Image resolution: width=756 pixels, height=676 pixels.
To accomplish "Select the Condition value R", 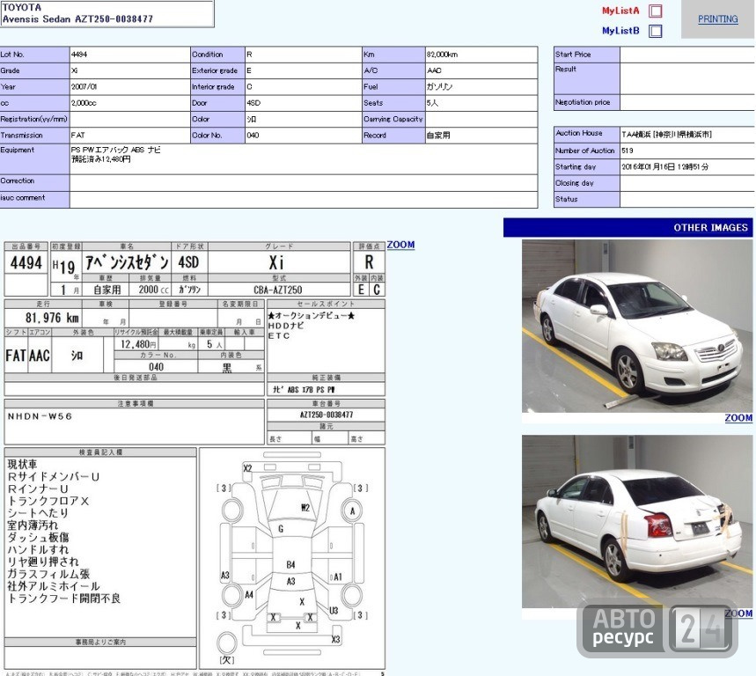I will pyautogui.click(x=249, y=55).
